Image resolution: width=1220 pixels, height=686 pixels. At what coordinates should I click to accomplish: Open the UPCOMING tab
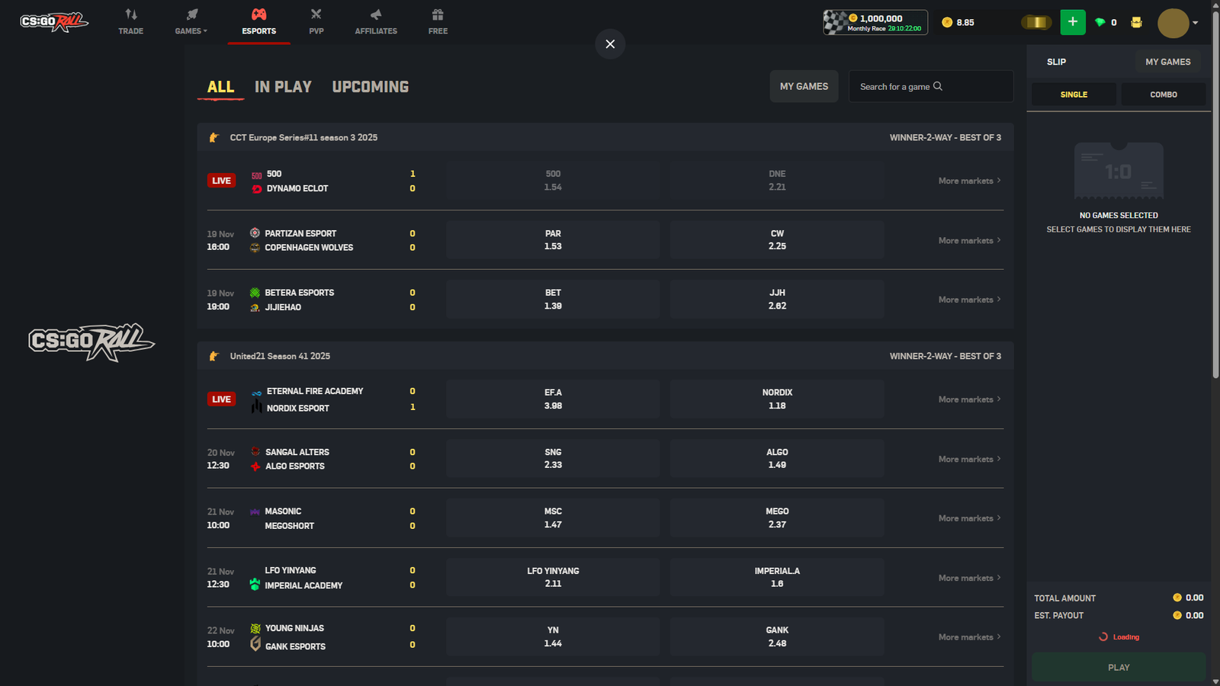tap(370, 86)
